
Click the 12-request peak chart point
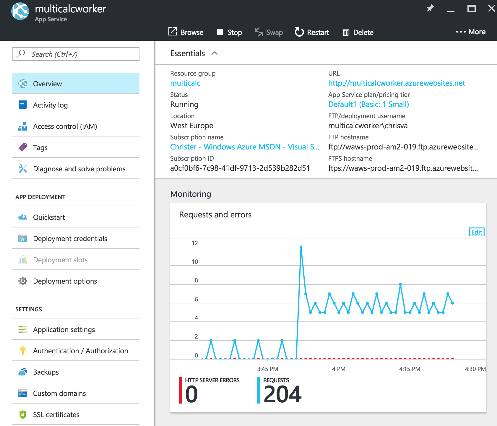pos(301,247)
